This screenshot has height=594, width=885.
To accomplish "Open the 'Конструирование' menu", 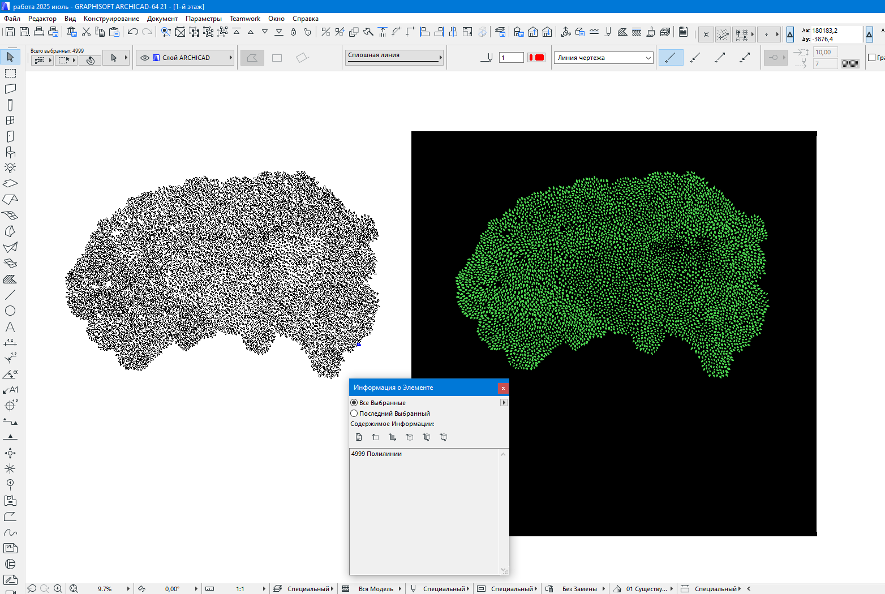I will [x=111, y=19].
